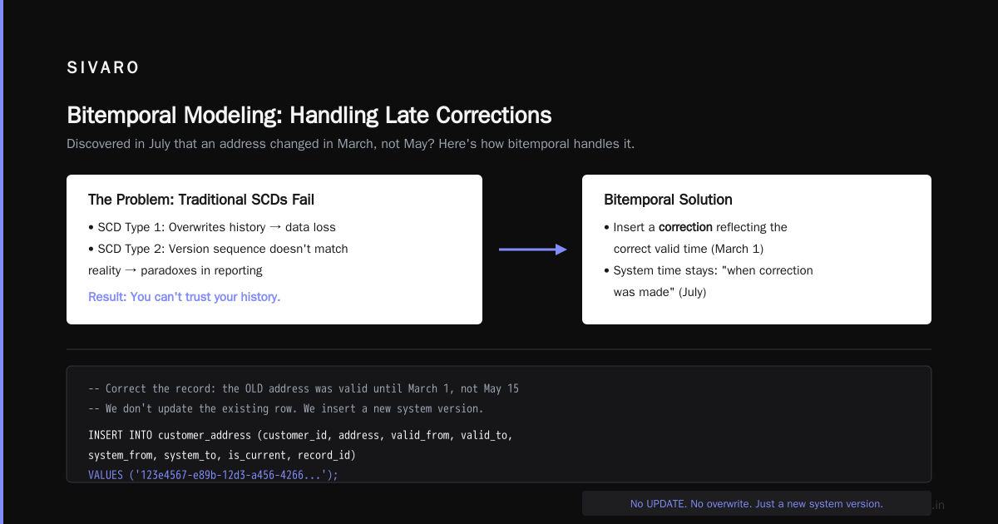Click the system_from, system_to, is_current column line
Image resolution: width=998 pixels, height=524 pixels.
(x=221, y=456)
